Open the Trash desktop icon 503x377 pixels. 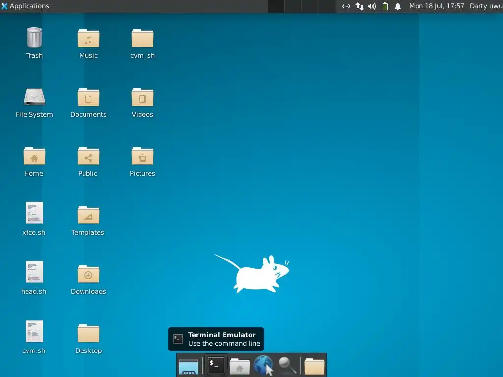tap(34, 38)
